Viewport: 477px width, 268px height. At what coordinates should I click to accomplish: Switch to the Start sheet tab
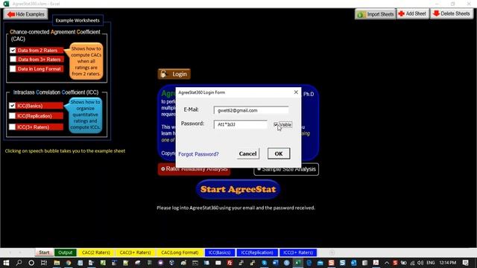click(44, 252)
